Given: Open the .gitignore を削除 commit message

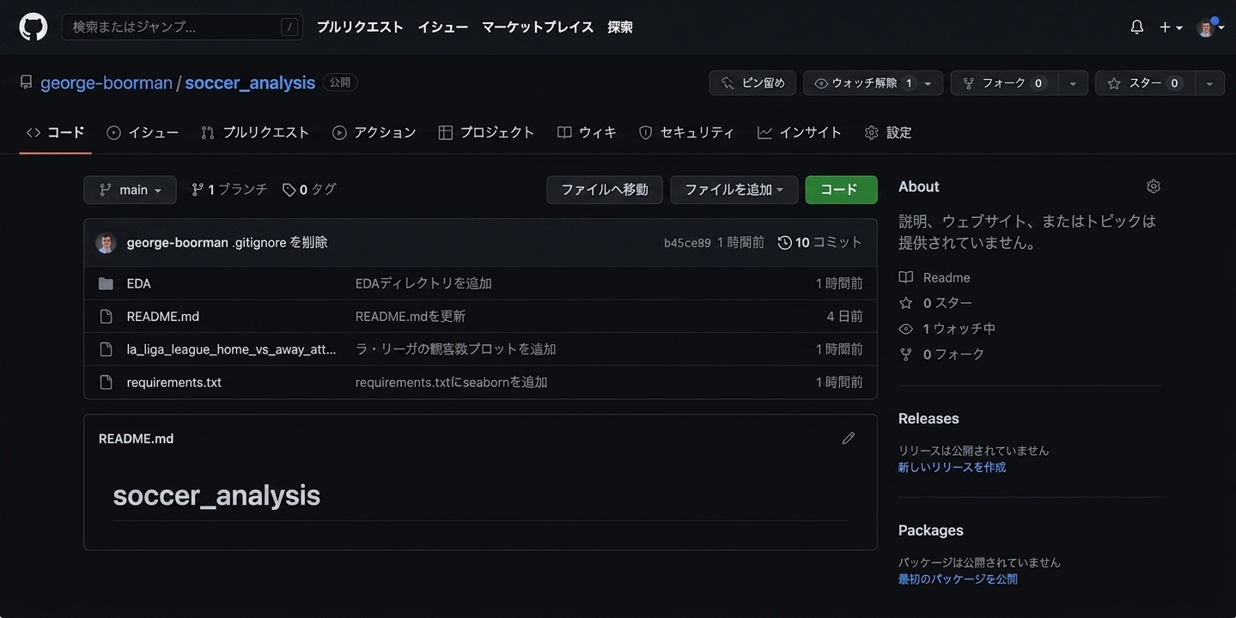Looking at the screenshot, I should [280, 243].
